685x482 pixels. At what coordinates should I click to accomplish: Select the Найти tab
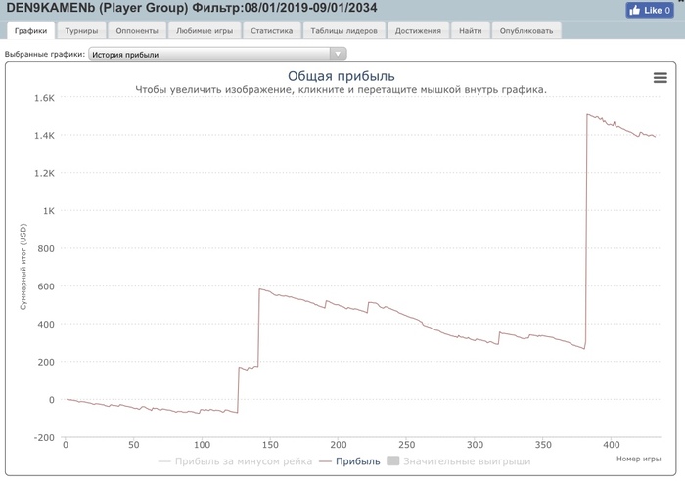pos(470,31)
